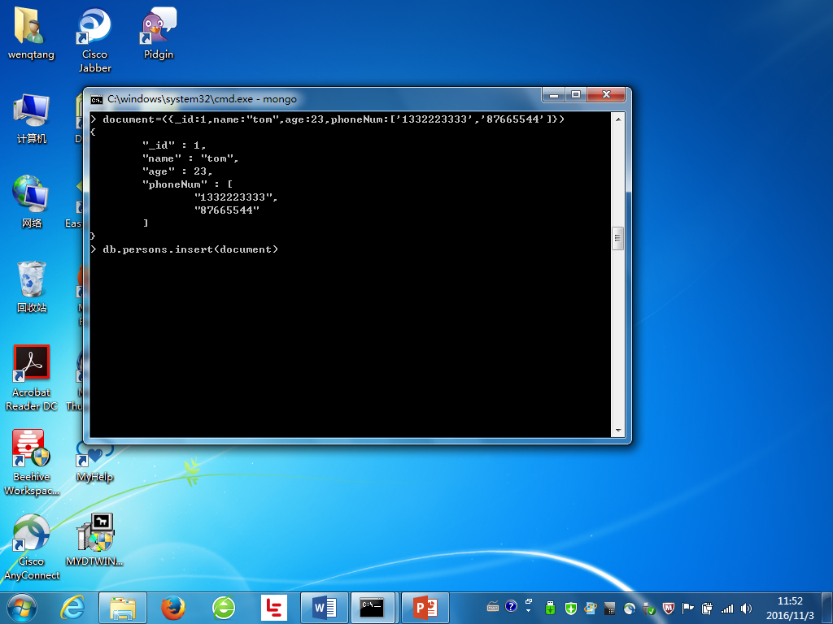Open the wenqtang user folder icon

31,32
